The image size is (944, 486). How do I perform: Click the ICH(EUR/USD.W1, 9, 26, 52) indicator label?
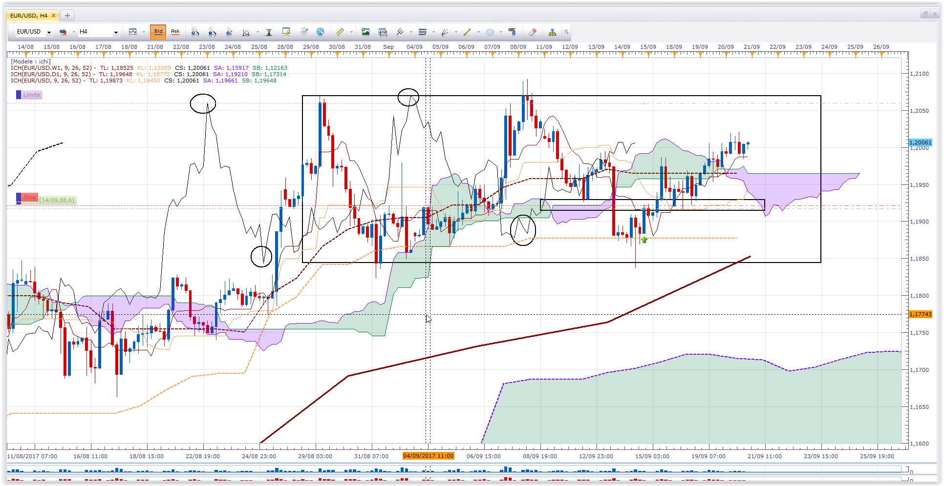51,68
